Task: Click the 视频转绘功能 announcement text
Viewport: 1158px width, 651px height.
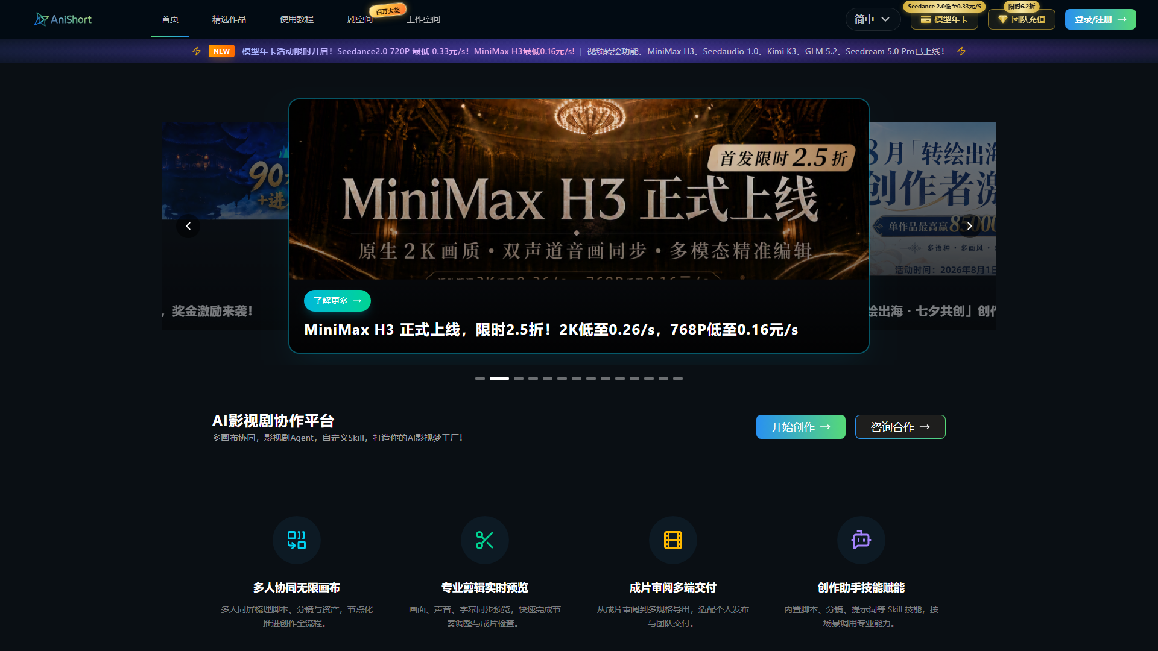Action: click(766, 51)
